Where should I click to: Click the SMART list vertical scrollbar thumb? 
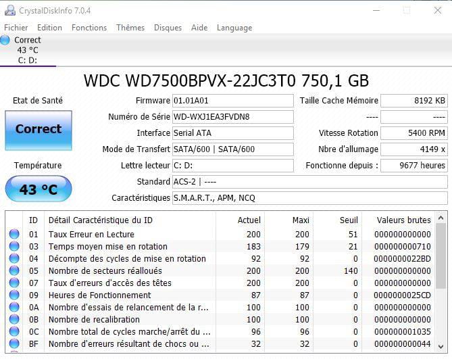click(x=441, y=256)
